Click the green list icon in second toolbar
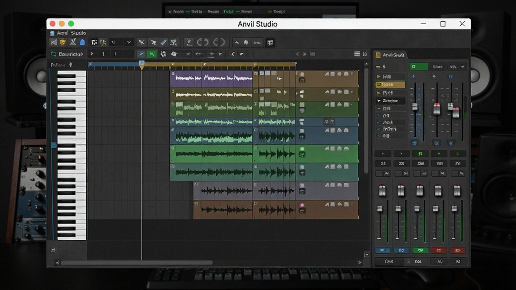 pos(312,54)
